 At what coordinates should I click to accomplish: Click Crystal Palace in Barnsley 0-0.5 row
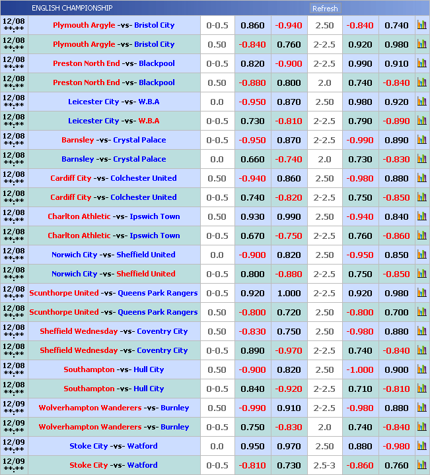click(x=139, y=140)
